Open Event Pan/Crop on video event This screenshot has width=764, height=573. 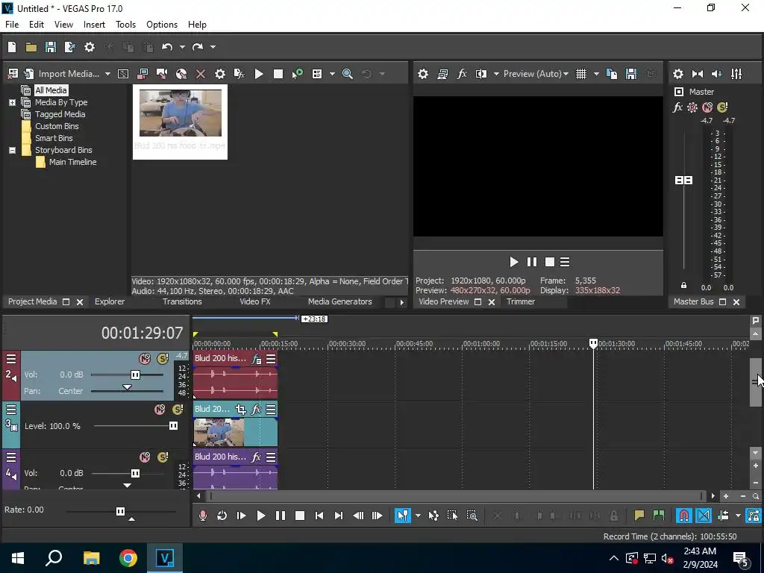click(x=240, y=410)
